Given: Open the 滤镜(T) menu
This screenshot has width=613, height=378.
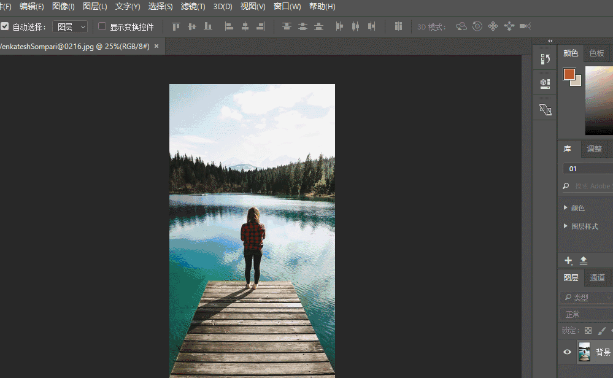Looking at the screenshot, I should 193,7.
